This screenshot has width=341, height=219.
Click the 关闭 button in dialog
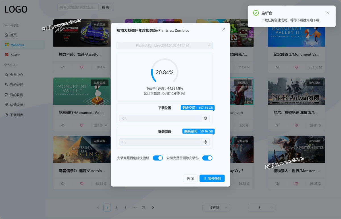coord(190,178)
